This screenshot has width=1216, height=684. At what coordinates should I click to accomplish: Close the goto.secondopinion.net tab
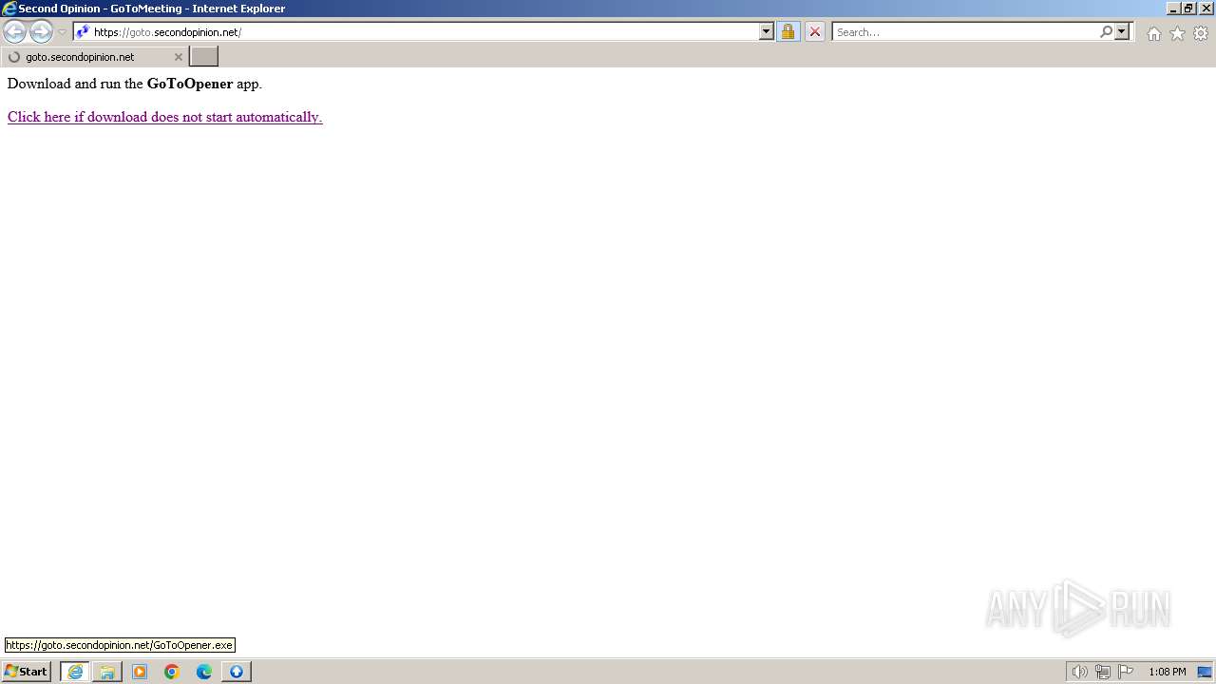178,57
